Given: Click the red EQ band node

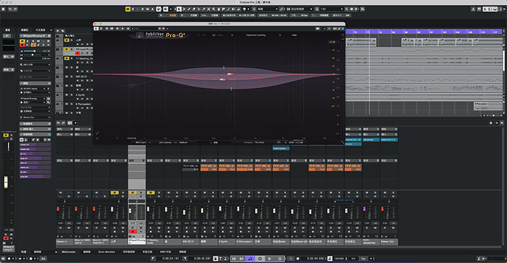Looking at the screenshot, I should 231,74.
